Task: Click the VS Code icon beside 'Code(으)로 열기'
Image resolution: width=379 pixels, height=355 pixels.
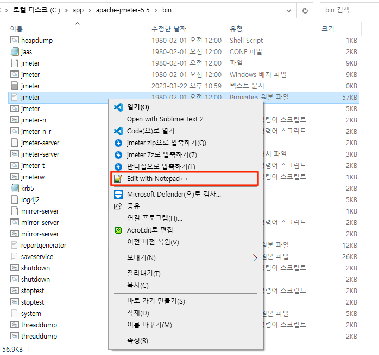Action: pos(118,131)
